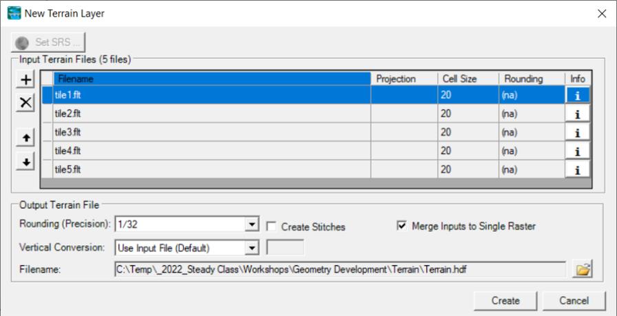Screen dimensions: 617x316
Task: Select the tile4.flt row
Action: [316, 151]
